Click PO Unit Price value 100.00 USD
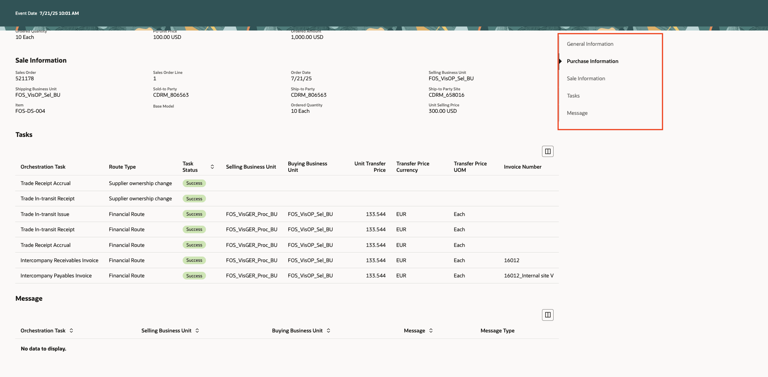 click(167, 37)
